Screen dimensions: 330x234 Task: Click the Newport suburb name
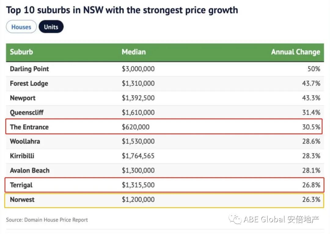(x=23, y=98)
